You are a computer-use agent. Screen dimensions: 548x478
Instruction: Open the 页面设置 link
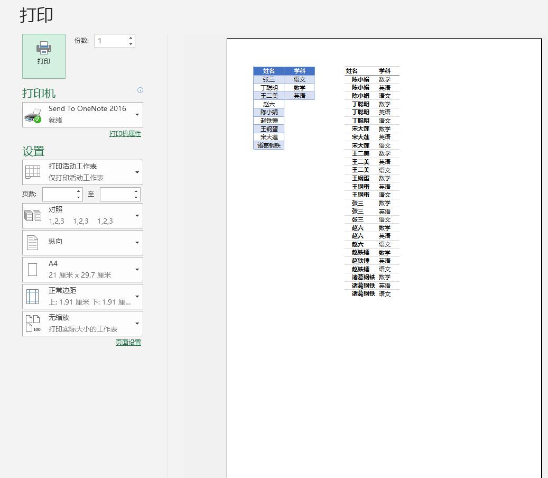[128, 342]
